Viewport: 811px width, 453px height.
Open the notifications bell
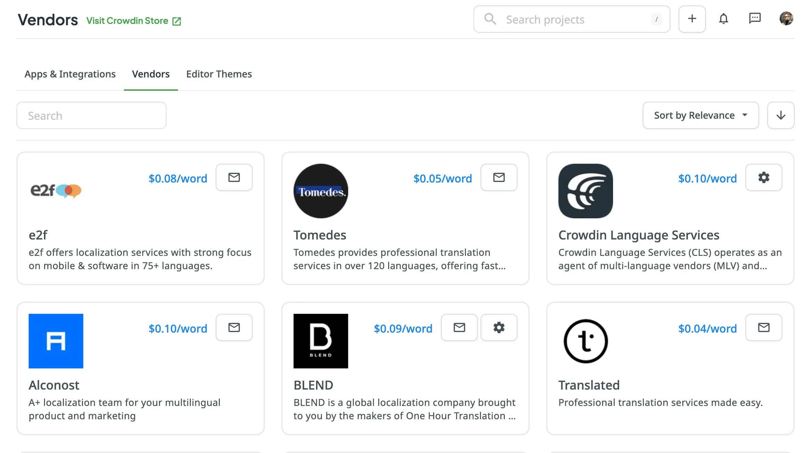pyautogui.click(x=723, y=19)
